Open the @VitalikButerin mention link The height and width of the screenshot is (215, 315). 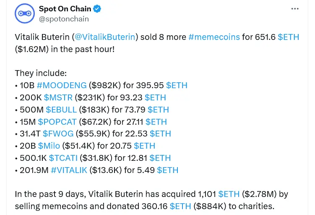105,37
